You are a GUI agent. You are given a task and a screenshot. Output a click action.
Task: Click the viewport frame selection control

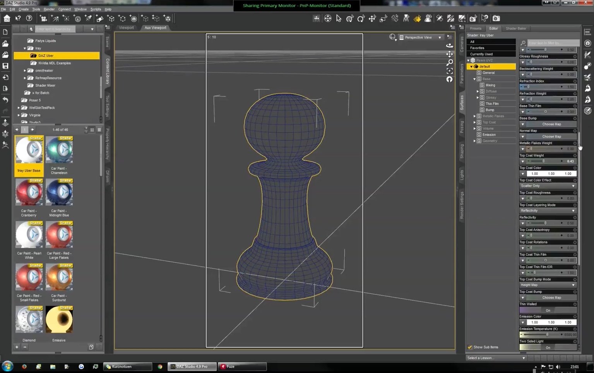[449, 71]
